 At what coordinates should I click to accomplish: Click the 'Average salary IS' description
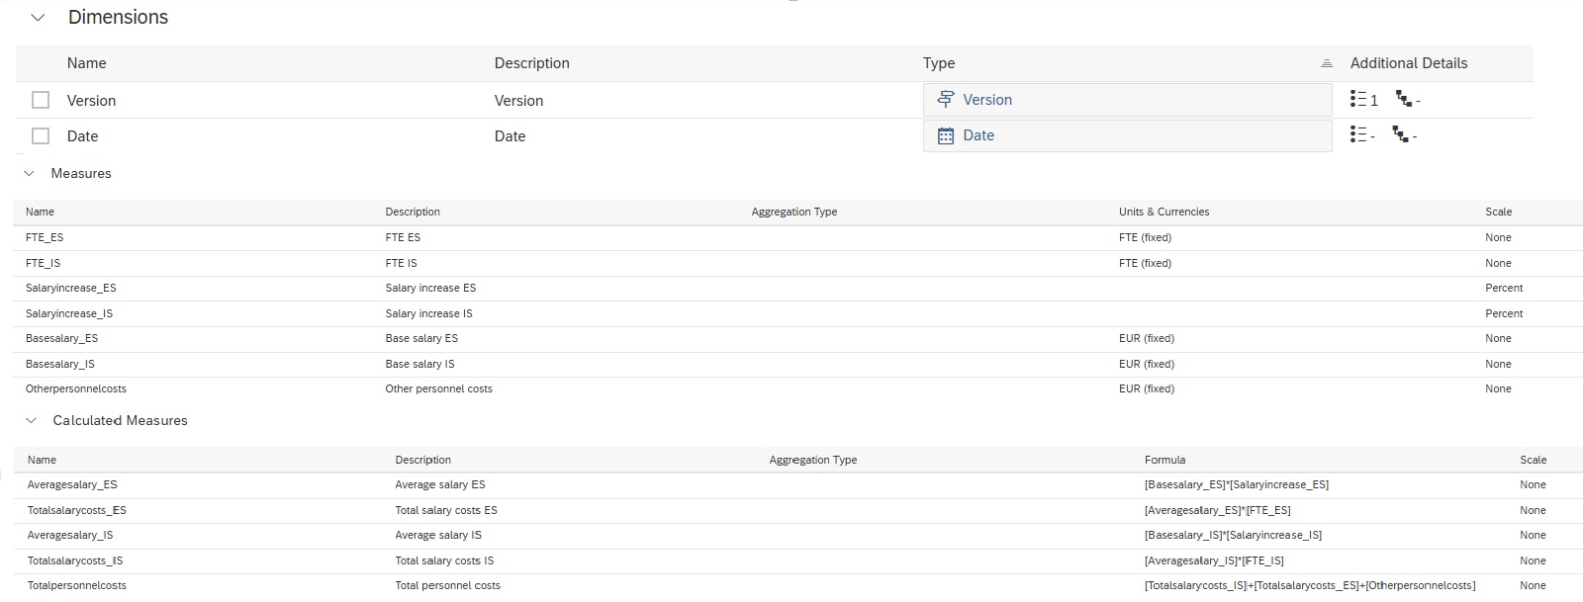(x=438, y=535)
